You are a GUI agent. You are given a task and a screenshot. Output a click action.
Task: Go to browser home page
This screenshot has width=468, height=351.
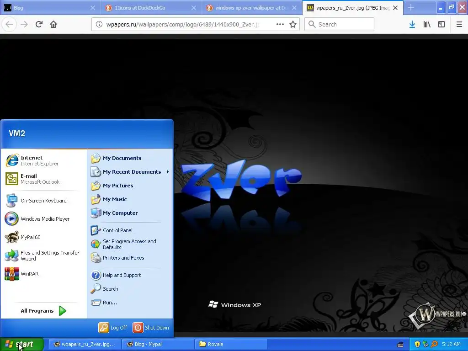53,24
